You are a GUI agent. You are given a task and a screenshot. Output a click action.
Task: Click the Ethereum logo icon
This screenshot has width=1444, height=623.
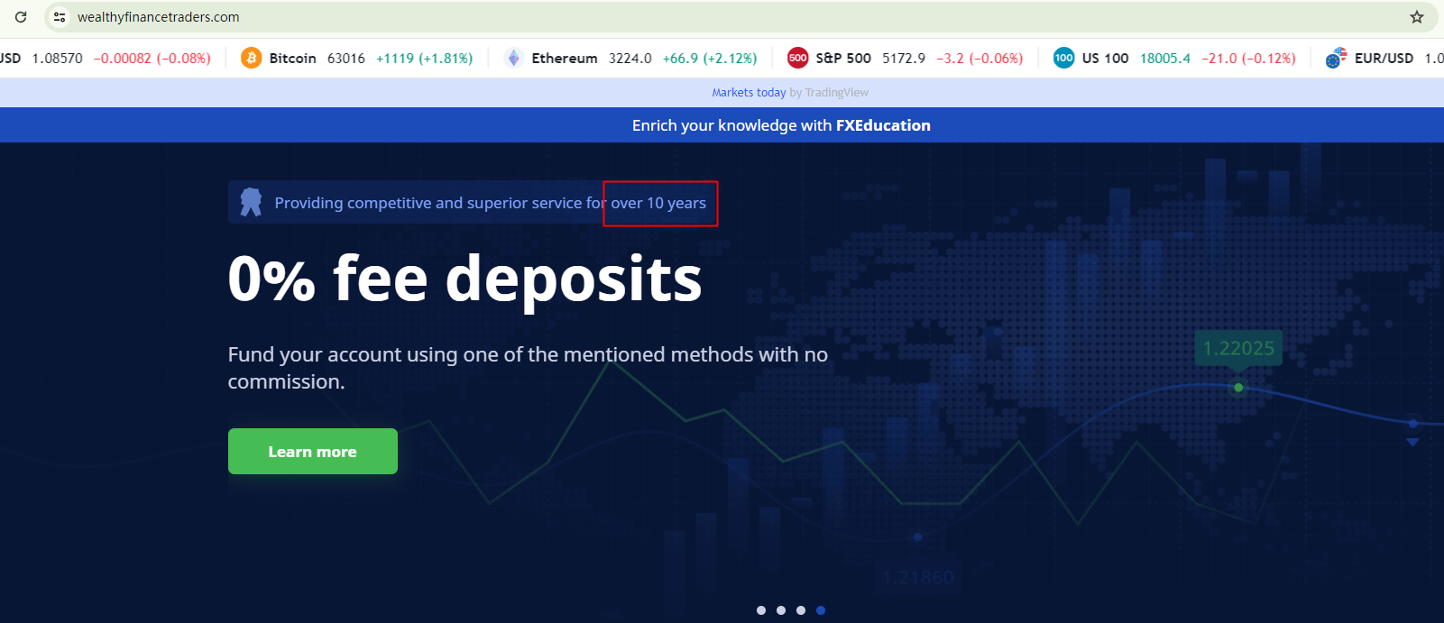(x=514, y=58)
